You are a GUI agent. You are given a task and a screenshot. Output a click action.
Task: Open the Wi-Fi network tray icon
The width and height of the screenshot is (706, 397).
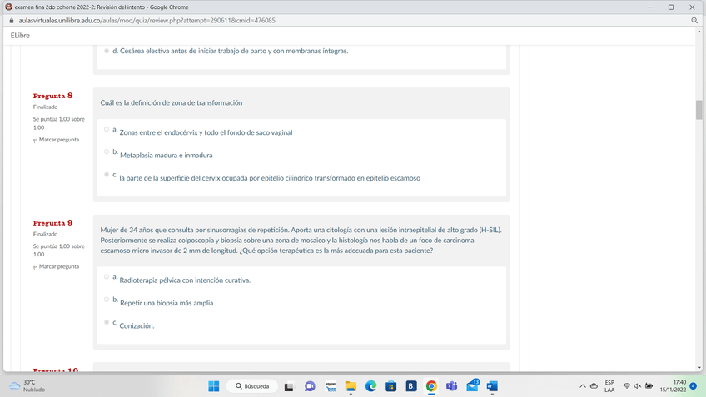tap(626, 386)
